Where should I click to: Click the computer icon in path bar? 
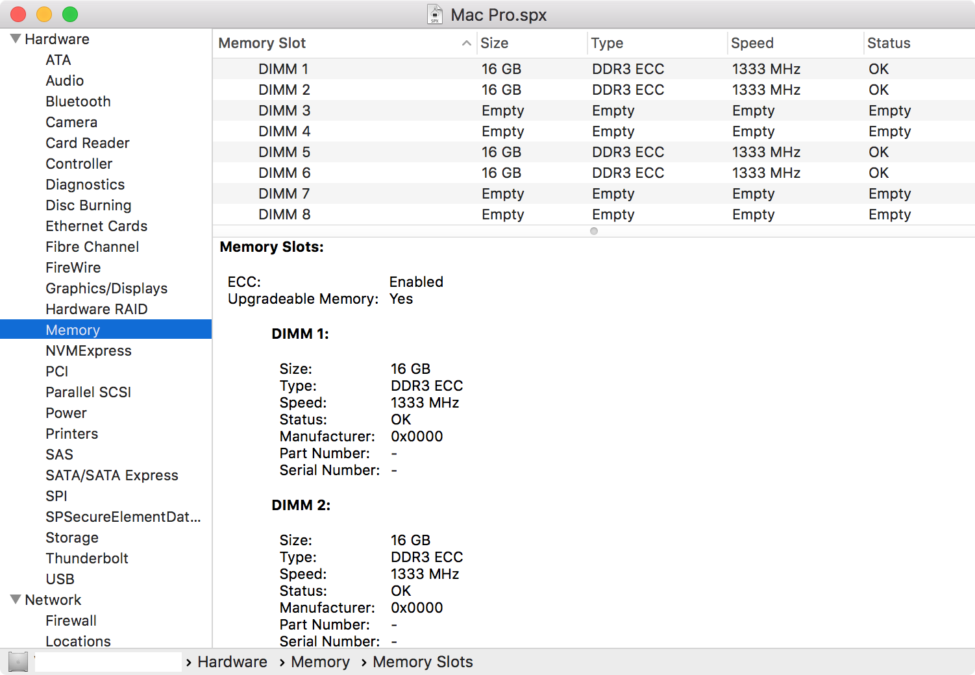[18, 662]
